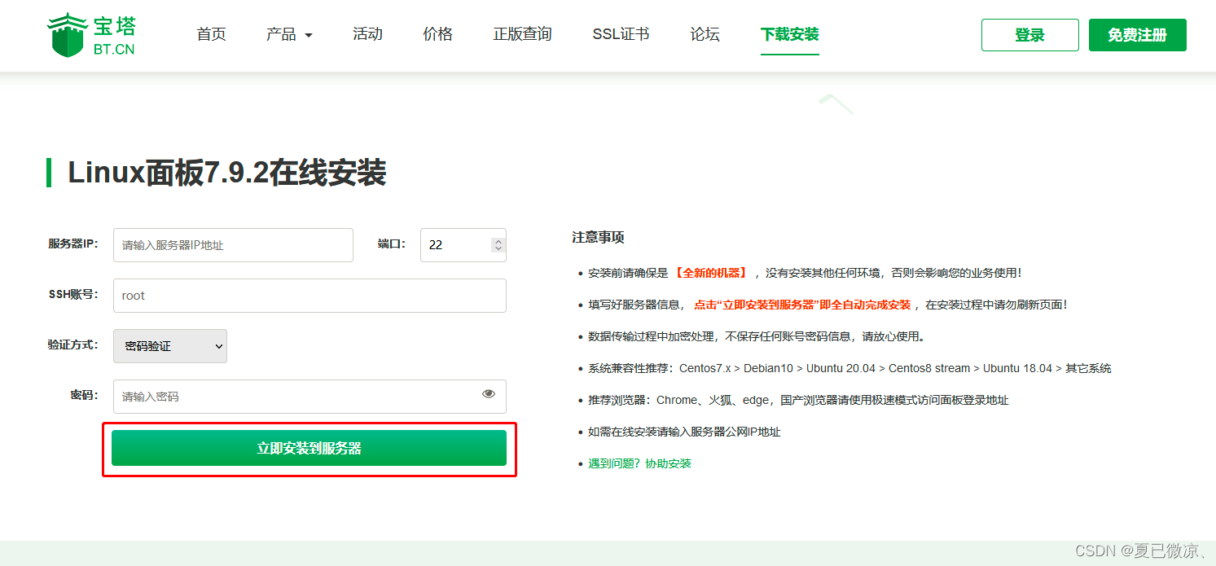The width and height of the screenshot is (1216, 566).
Task: Focus the 服务器IP input field
Action: [233, 245]
